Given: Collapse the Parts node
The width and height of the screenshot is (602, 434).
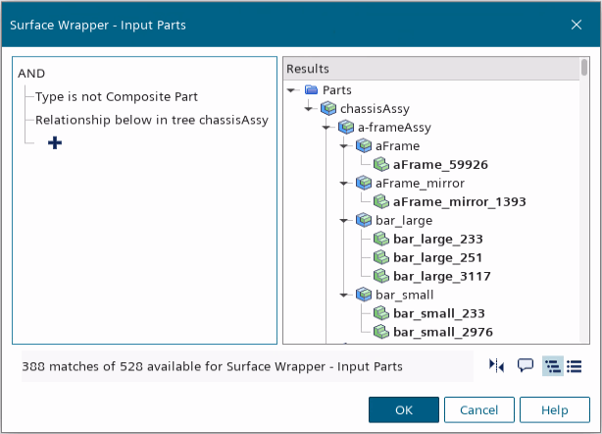Looking at the screenshot, I should click(292, 90).
